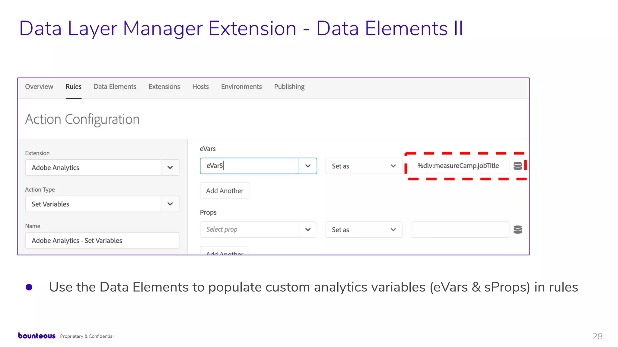Open the 'Select prop' dropdown arrow
Screen dimensions: 618x347
[x=308, y=230]
